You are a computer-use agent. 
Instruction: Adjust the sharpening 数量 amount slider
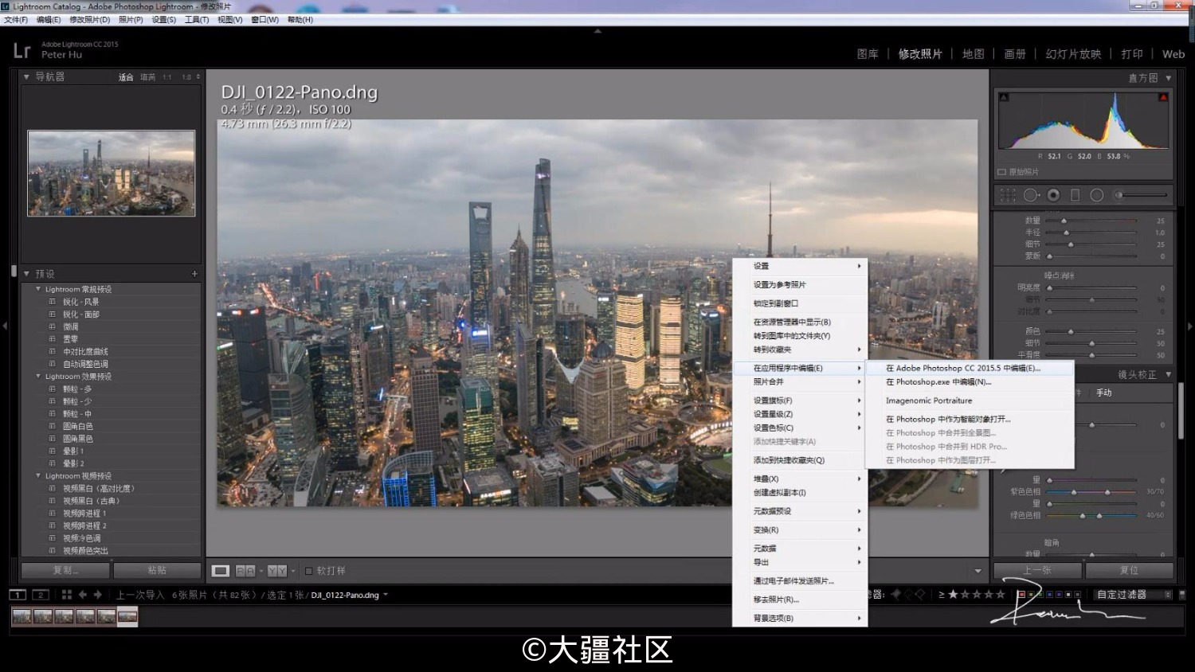(x=1091, y=221)
